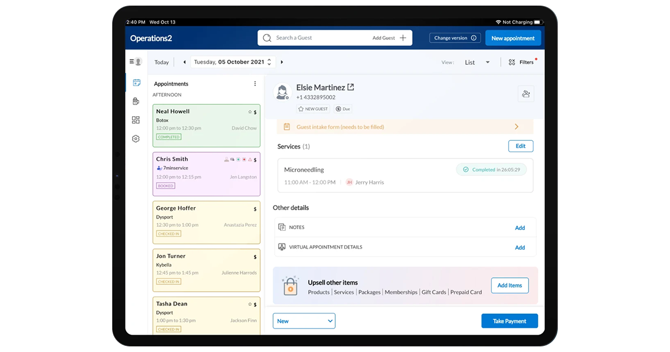The height and width of the screenshot is (352, 670).
Task: Click the Microneedling service row
Action: coord(405,175)
